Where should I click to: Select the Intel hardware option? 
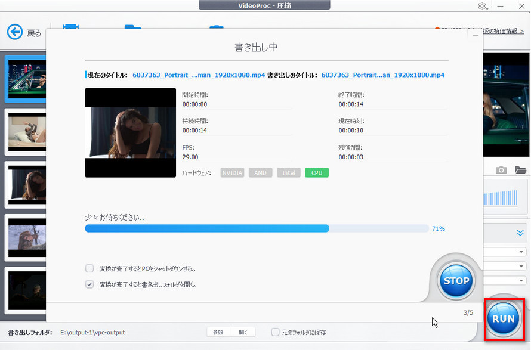[x=288, y=172]
